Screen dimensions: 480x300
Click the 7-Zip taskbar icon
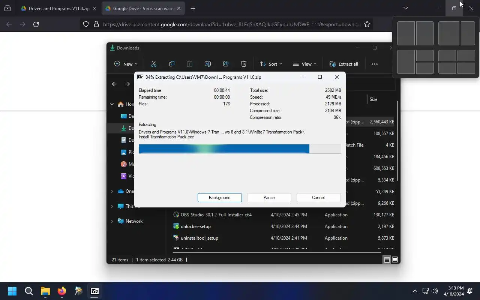(x=95, y=291)
